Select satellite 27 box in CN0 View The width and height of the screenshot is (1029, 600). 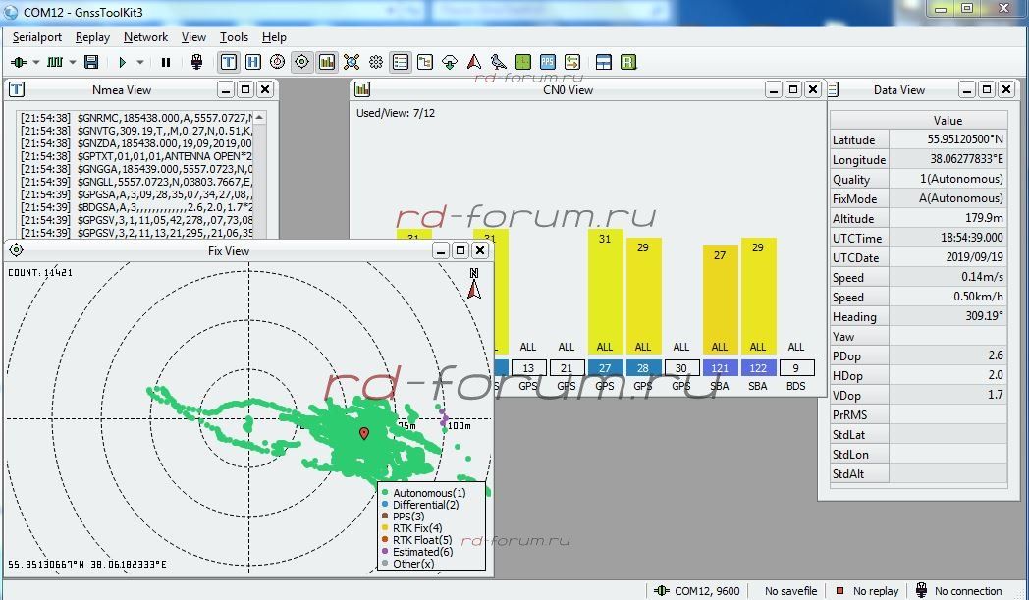pyautogui.click(x=605, y=368)
